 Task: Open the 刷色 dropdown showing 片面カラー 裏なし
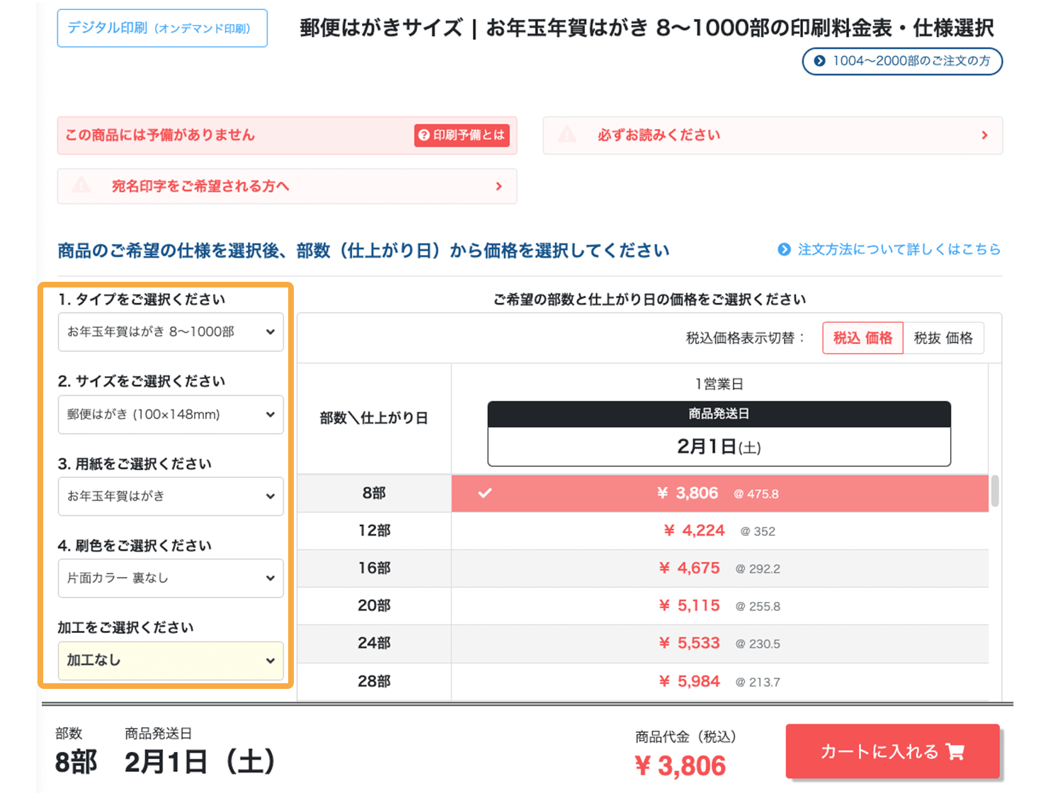coord(170,578)
